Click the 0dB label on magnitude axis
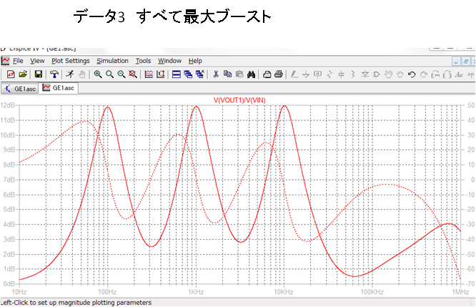Image resolution: width=476 pixels, height=307 pixels. [9, 283]
